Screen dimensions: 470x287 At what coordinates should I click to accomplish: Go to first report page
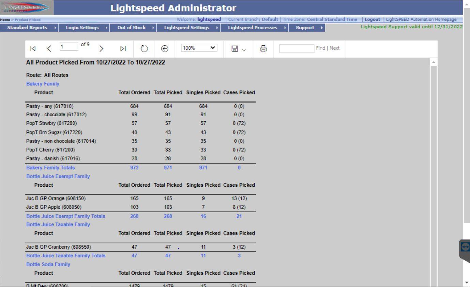(32, 49)
